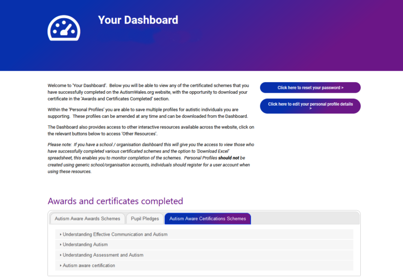Click the Your Dashboard page title
This screenshot has width=403, height=280.
coord(138,20)
